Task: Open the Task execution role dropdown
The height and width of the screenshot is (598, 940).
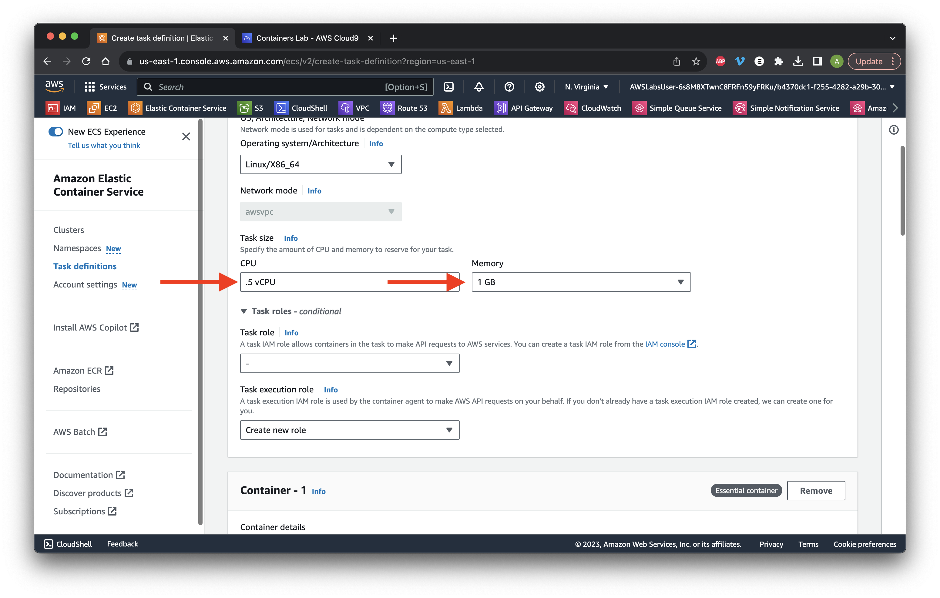Action: tap(349, 430)
